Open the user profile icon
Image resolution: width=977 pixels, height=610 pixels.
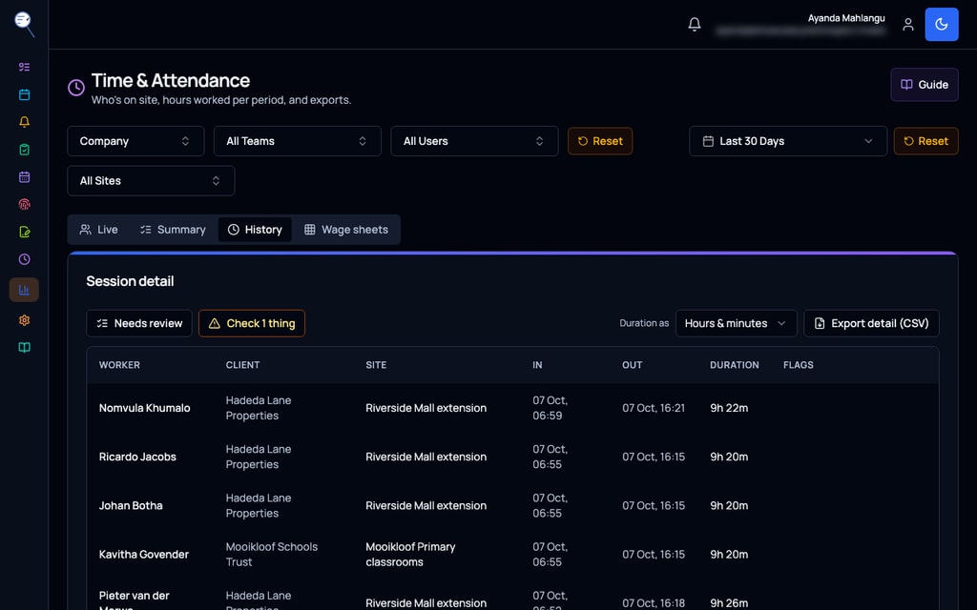coord(908,24)
